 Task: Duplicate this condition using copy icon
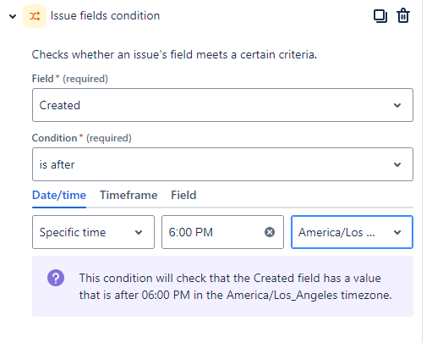pos(380,16)
